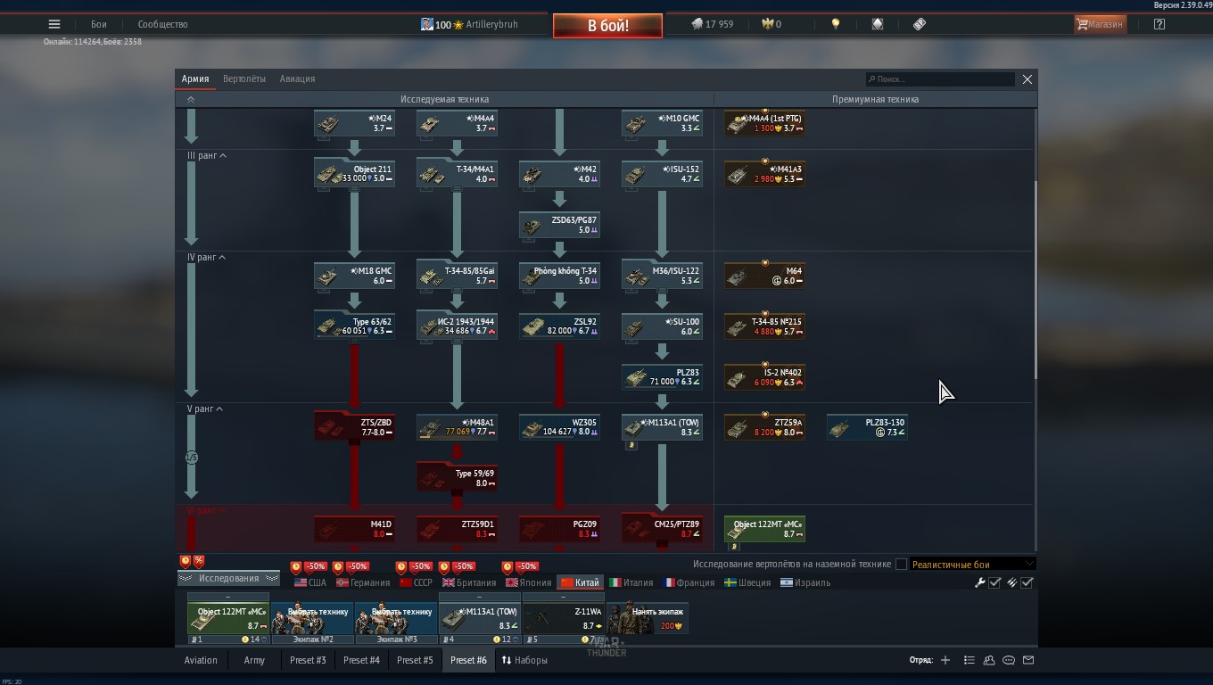Switch to the Авиация tab
The width and height of the screenshot is (1213, 685).
(297, 78)
